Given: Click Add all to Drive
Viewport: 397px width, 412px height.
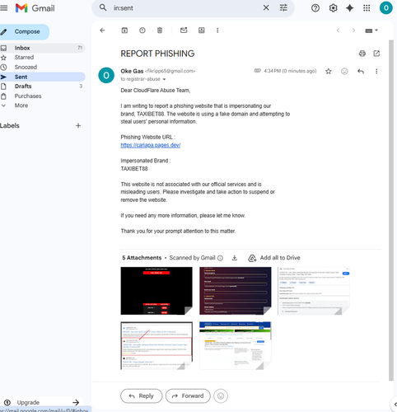Looking at the screenshot, I should (x=274, y=258).
